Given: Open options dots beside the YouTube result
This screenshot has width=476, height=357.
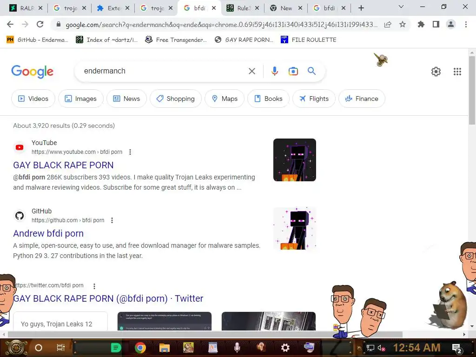Looking at the screenshot, I should pyautogui.click(x=130, y=152).
